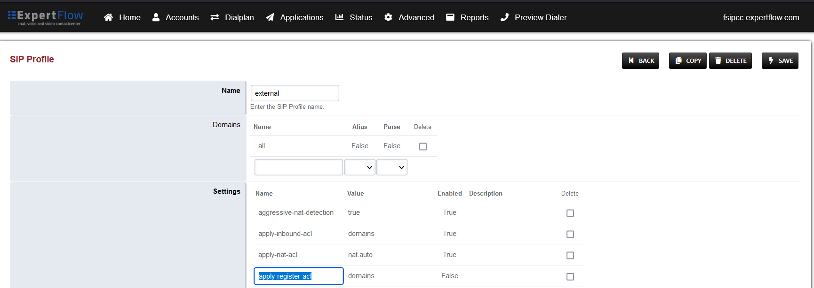The width and height of the screenshot is (814, 288).
Task: Mark apply-nat-acl setting for deletion
Action: pos(570,255)
